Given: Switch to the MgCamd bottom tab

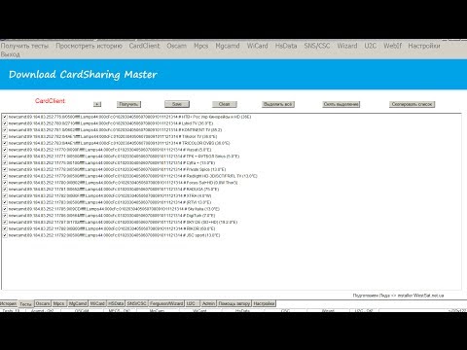Looking at the screenshot, I should click(x=78, y=303).
